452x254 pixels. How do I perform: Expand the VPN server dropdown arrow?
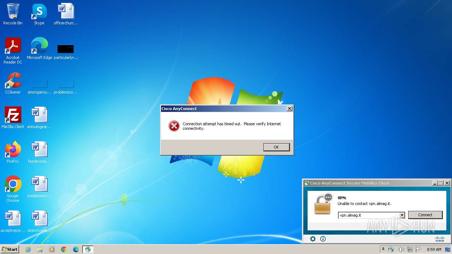pyautogui.click(x=402, y=215)
